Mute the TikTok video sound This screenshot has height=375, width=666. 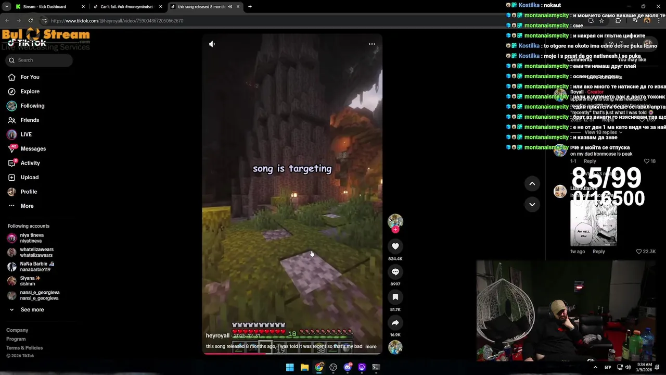click(x=212, y=44)
